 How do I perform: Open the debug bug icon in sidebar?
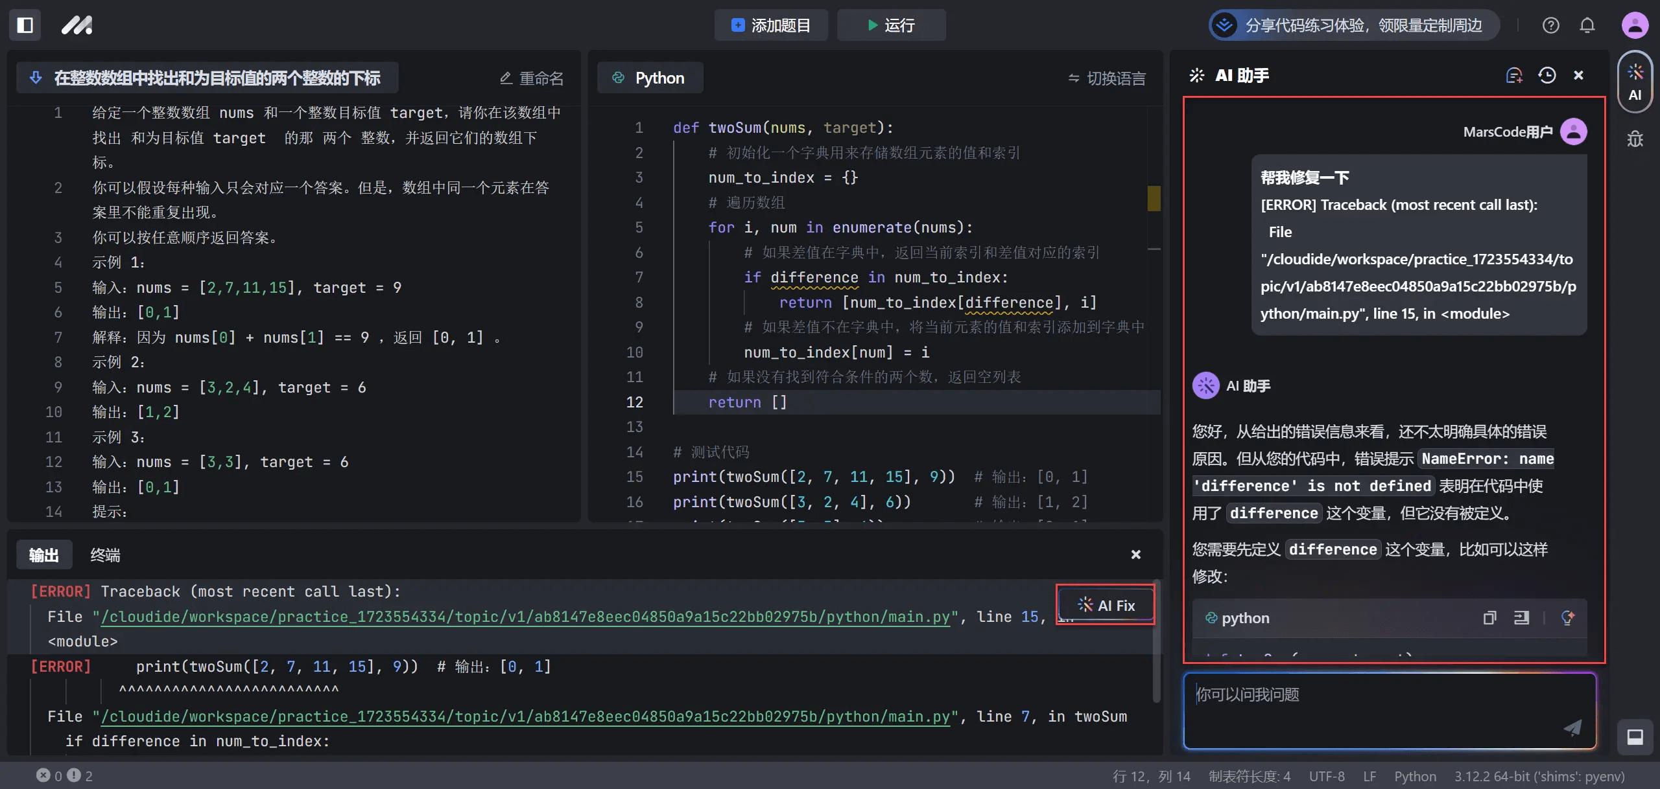pos(1635,139)
